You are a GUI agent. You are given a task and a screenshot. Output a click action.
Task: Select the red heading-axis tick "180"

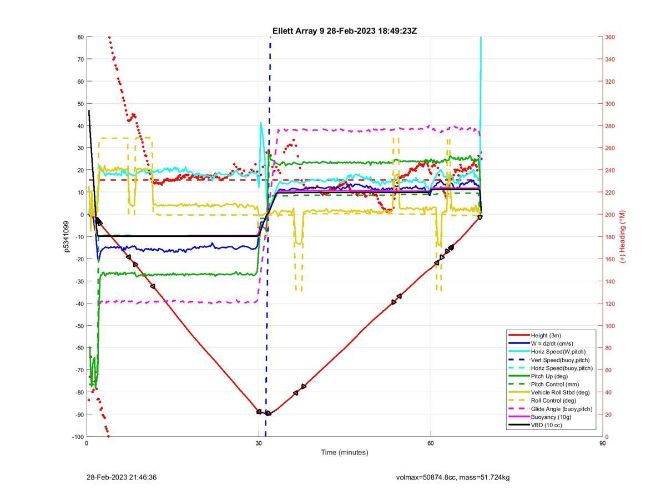pyautogui.click(x=610, y=237)
